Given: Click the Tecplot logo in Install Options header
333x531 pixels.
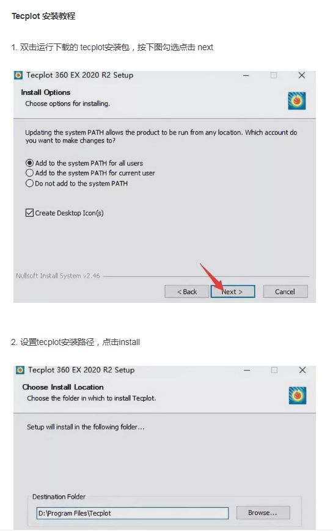Looking at the screenshot, I should click(x=297, y=101).
